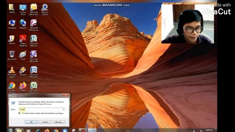Click Browse... in the Run dialog

point(59,122)
